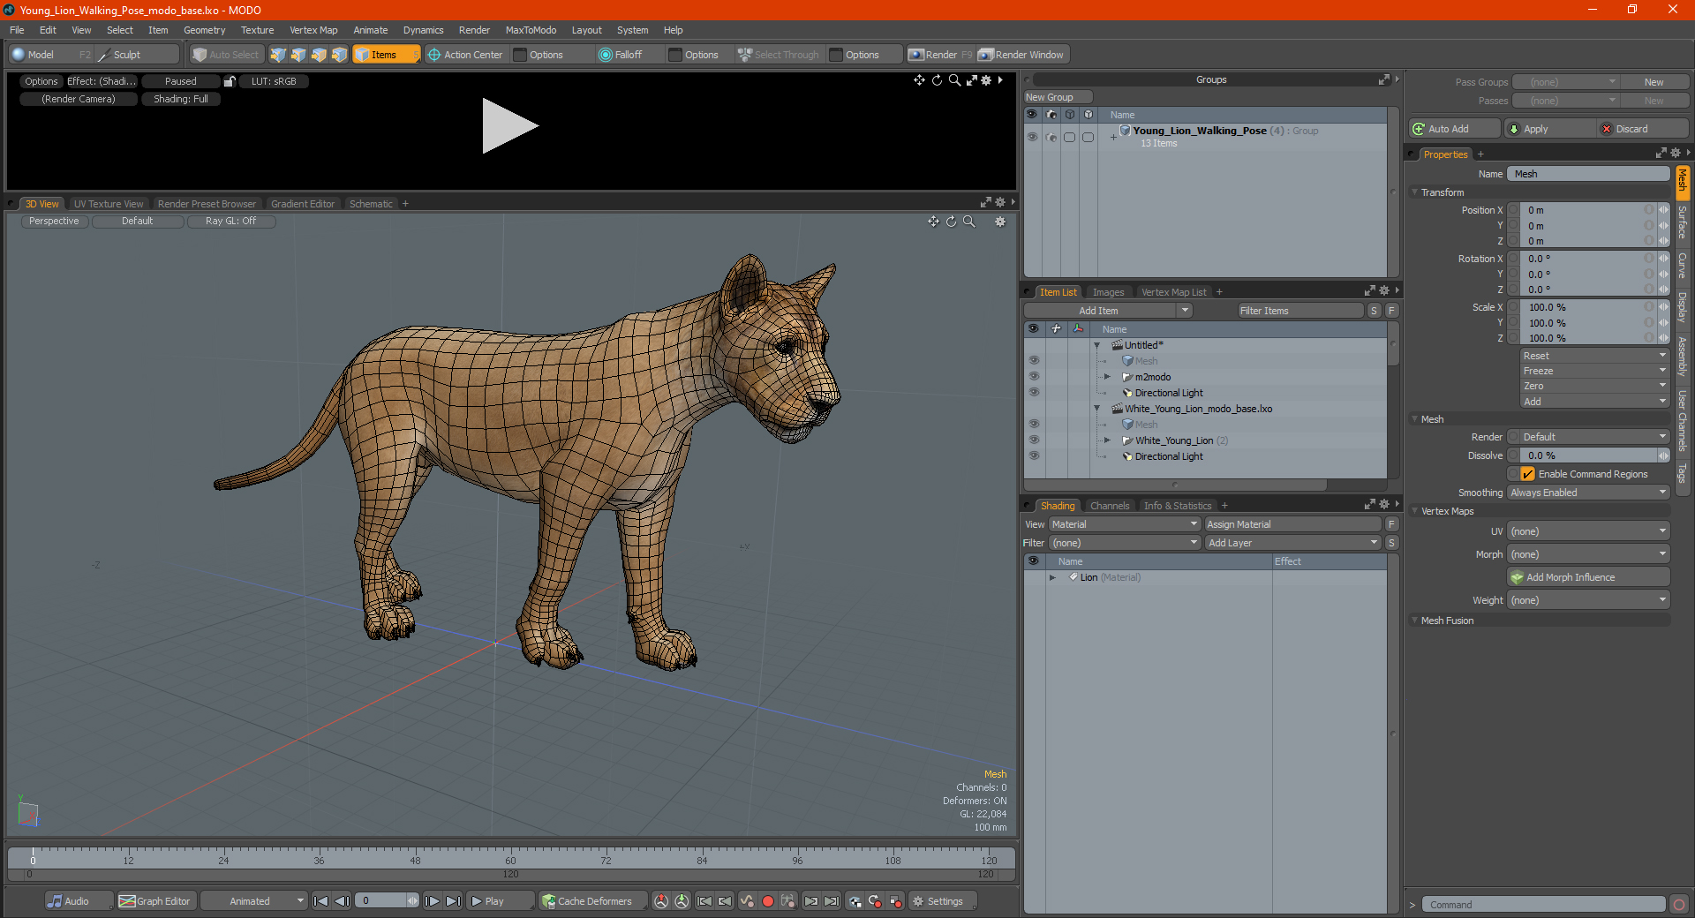Viewport: 1695px width, 918px height.
Task: Toggle visibility of Young_Lion_Walking_Pose group
Action: point(1032,137)
